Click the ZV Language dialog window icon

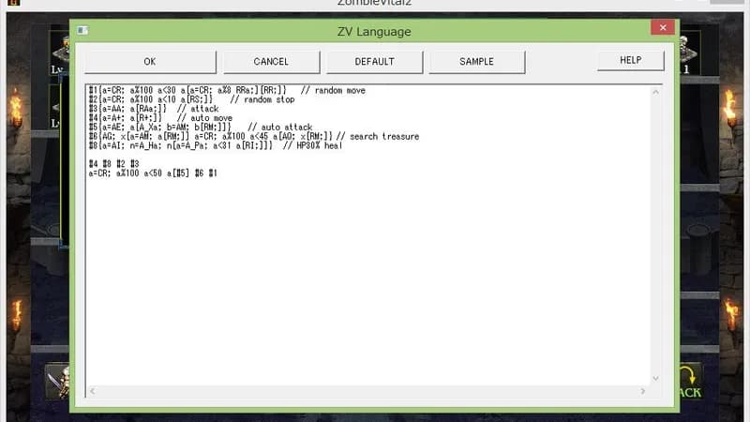click(x=82, y=31)
